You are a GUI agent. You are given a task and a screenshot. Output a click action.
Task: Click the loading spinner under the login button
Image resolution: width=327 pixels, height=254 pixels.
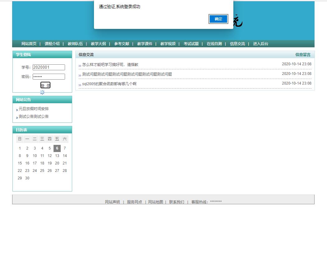point(42,92)
